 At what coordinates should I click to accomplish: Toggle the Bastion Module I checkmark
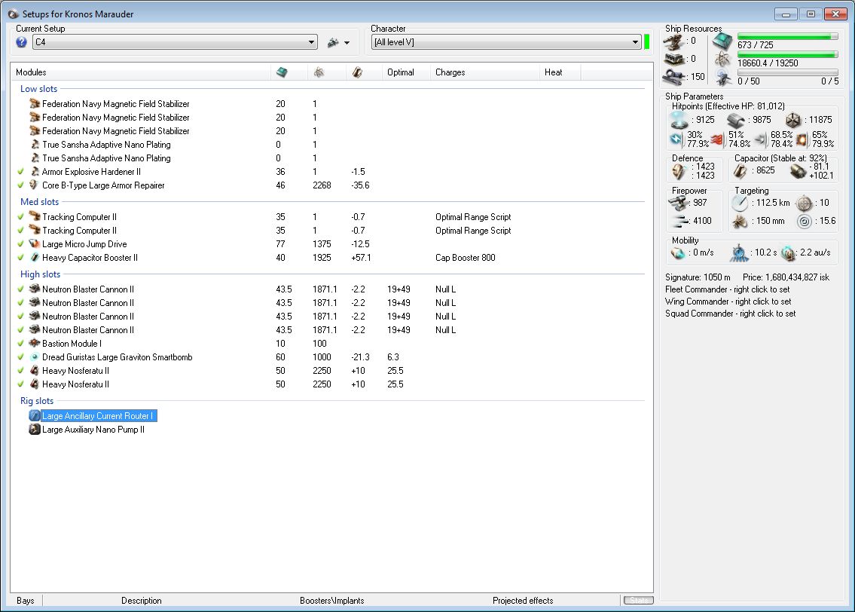pos(21,343)
